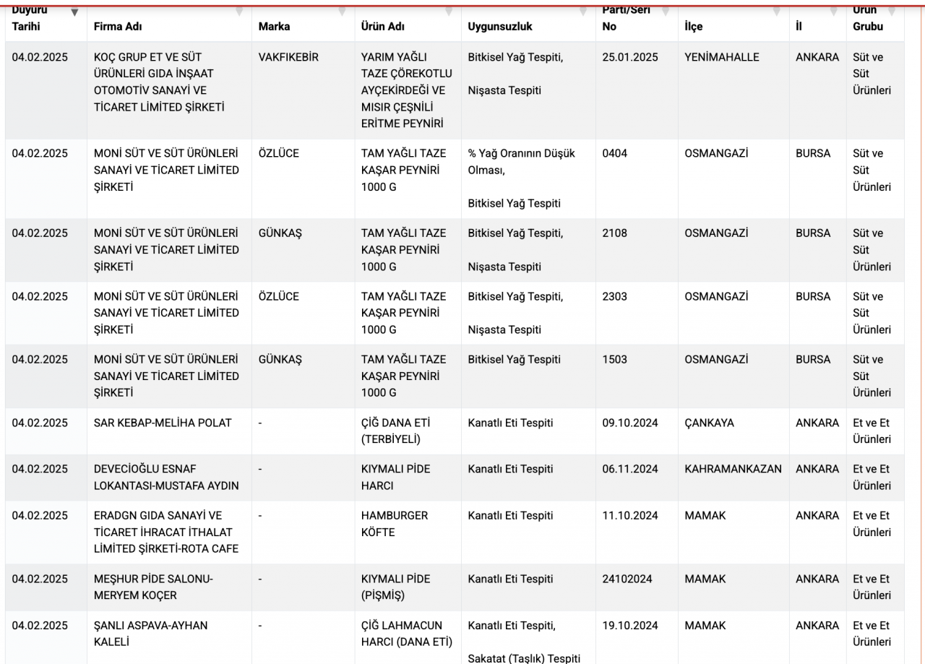Select firm ERADGN GIDA SANAYİ ROTA CAFE
Image resolution: width=925 pixels, height=664 pixels.
(166, 532)
